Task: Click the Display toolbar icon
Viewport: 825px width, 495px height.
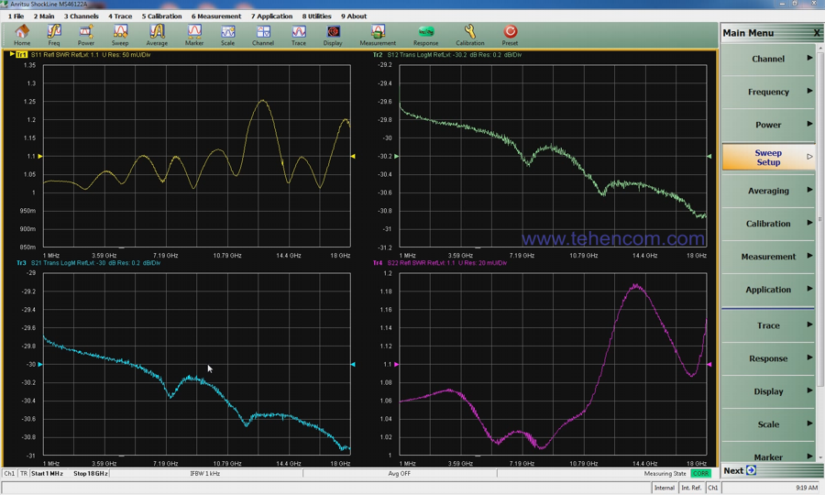Action: click(333, 35)
